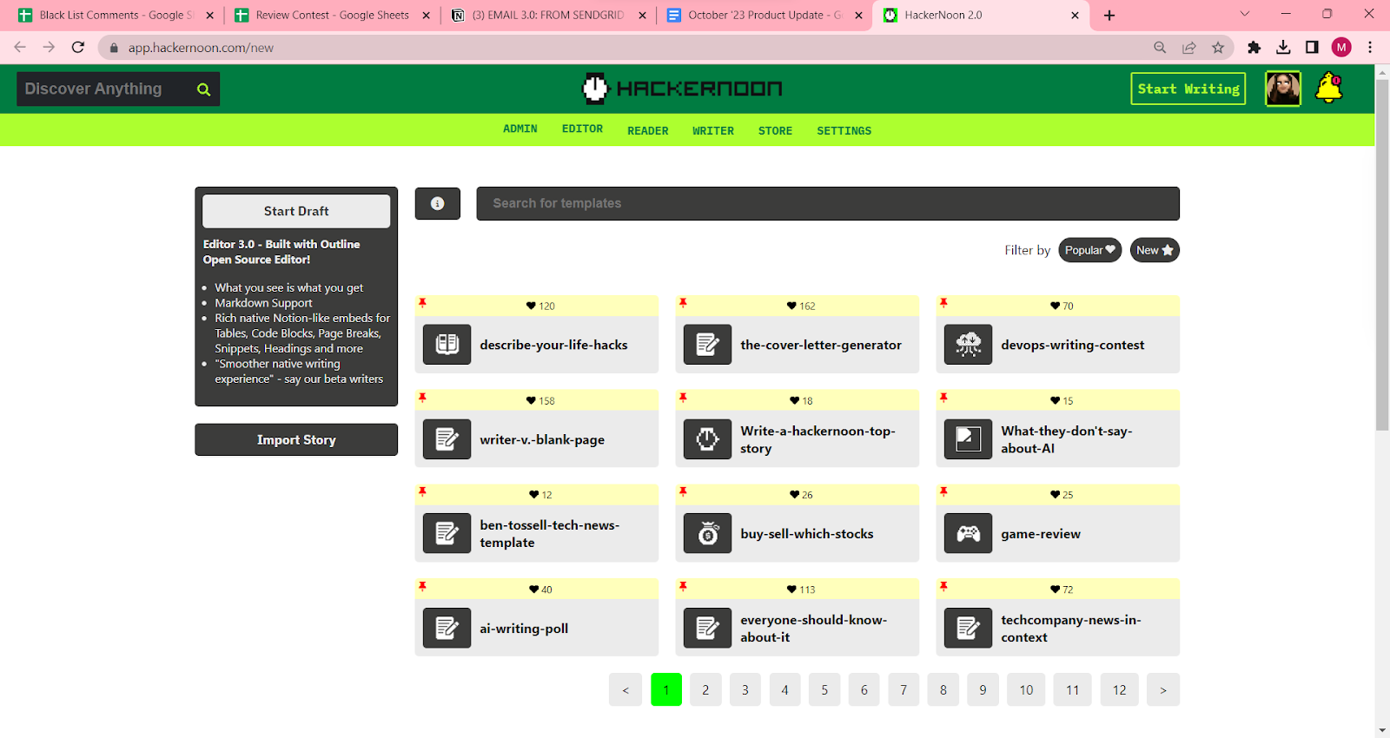This screenshot has height=738, width=1390.
Task: Open the SETTINGS menu
Action: tap(844, 131)
